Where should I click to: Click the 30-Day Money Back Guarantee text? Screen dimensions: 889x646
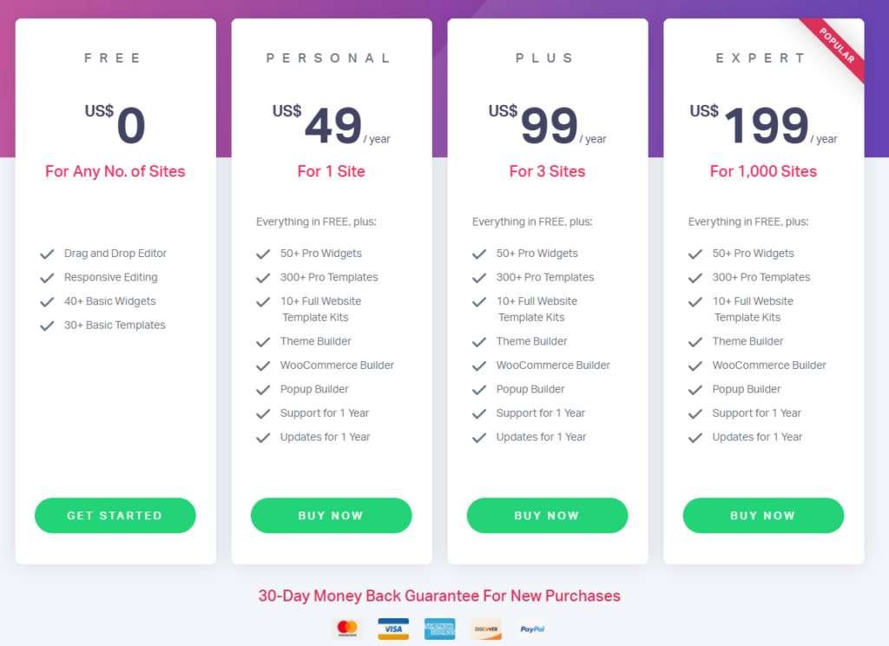click(x=439, y=596)
